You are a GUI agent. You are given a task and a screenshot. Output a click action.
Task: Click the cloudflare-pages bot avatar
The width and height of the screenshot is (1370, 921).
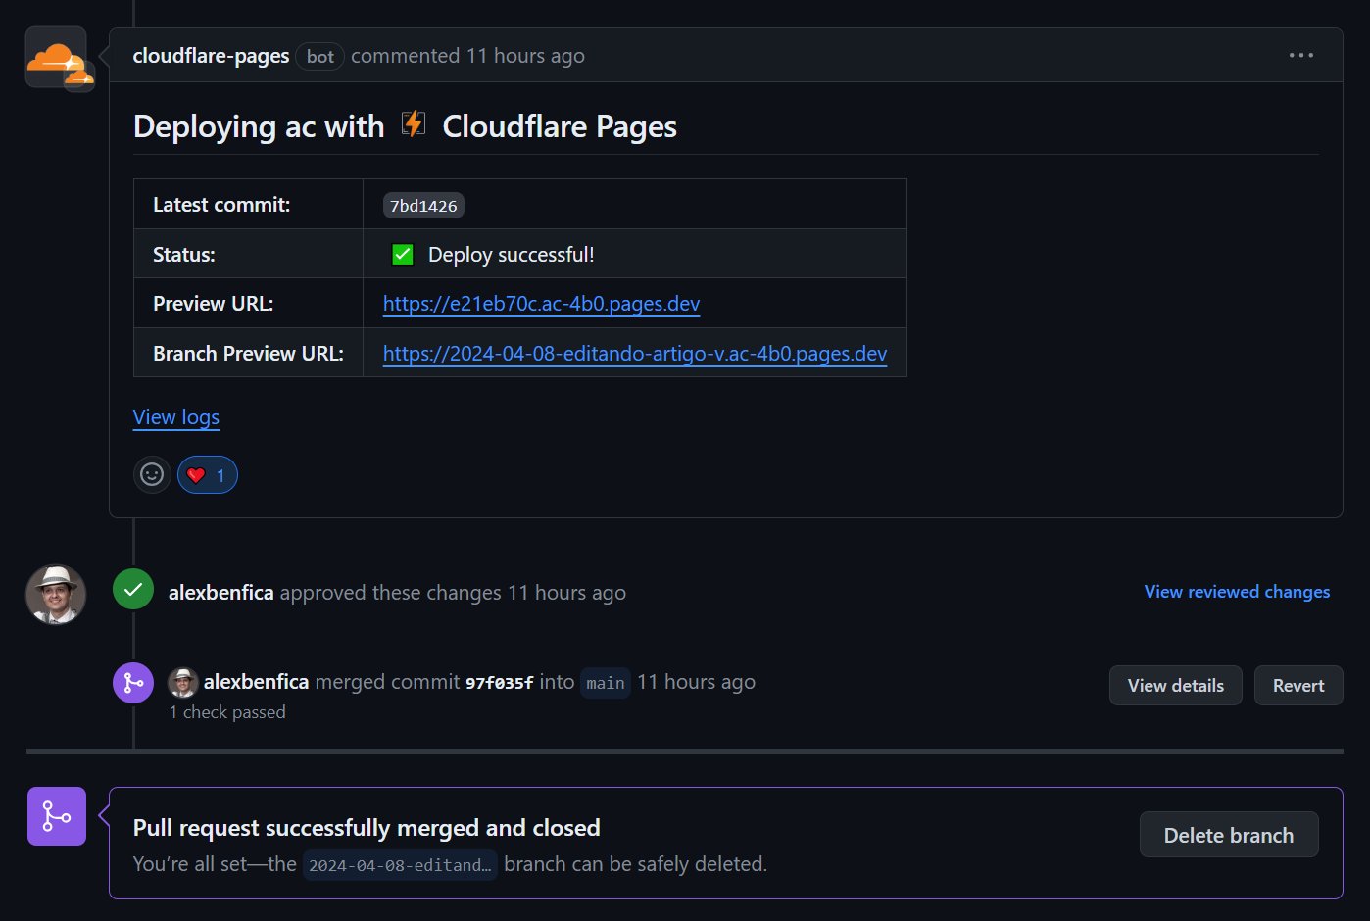[x=56, y=57]
